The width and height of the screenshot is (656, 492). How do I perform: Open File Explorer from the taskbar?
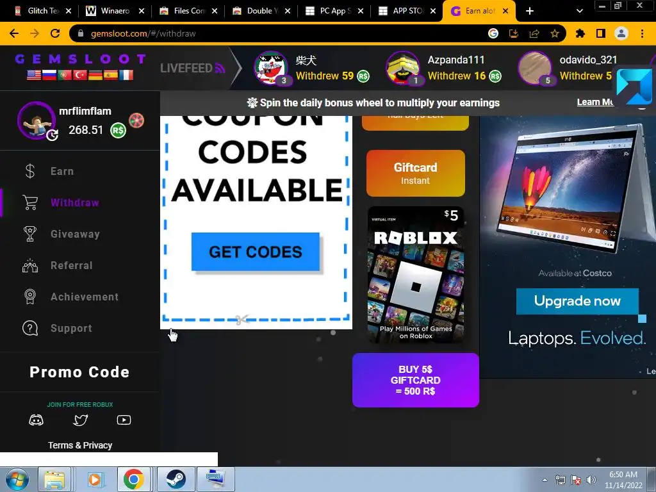[x=55, y=479]
